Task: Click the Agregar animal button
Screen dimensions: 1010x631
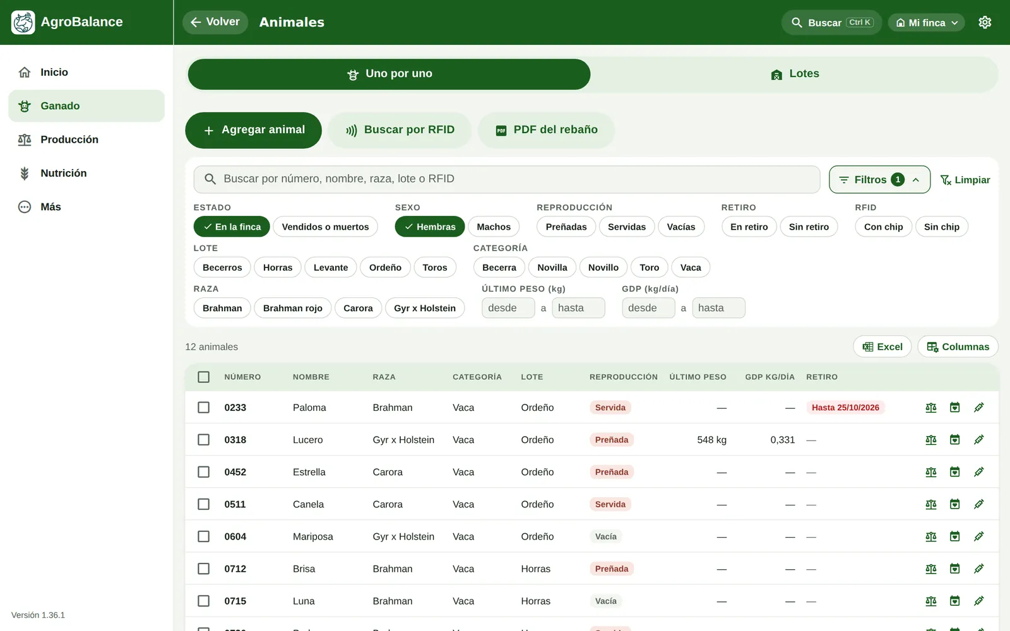Action: pos(253,130)
